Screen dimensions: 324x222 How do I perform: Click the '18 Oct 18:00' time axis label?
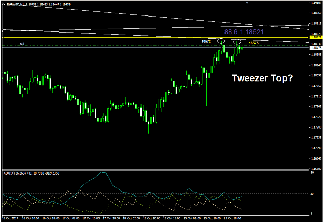[172, 218]
